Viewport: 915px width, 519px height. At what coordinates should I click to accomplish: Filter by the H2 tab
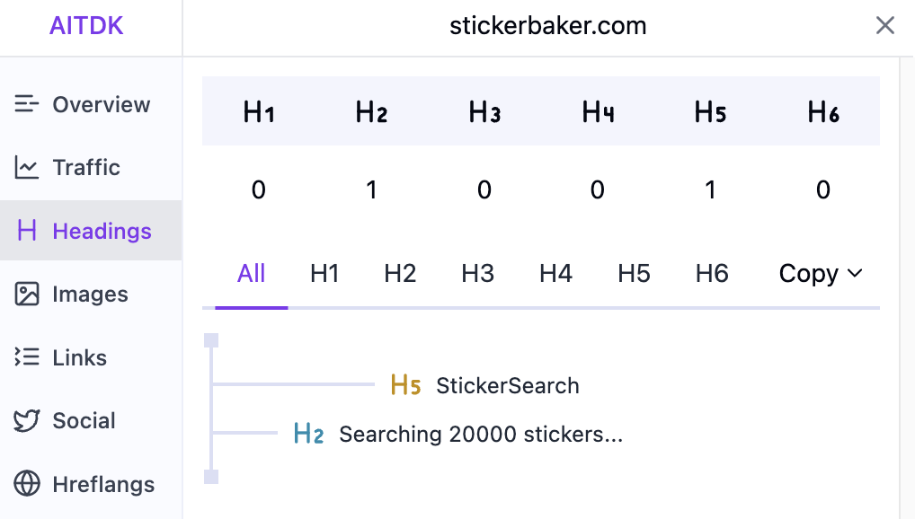point(400,274)
